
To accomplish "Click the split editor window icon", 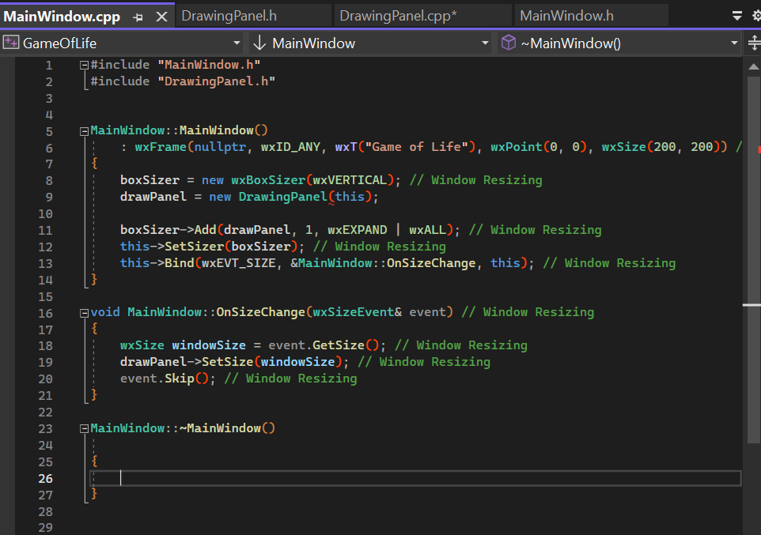I will coord(754,42).
